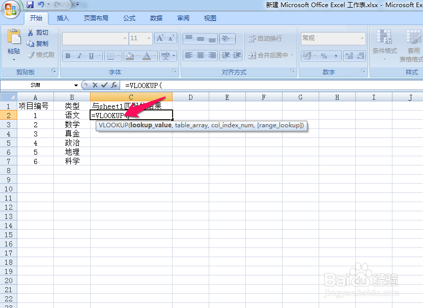
Task: Align text to bottom
Action: point(212,38)
